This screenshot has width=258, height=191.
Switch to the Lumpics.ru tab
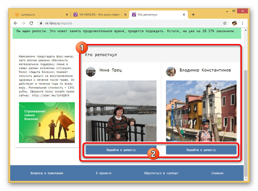[39, 15]
